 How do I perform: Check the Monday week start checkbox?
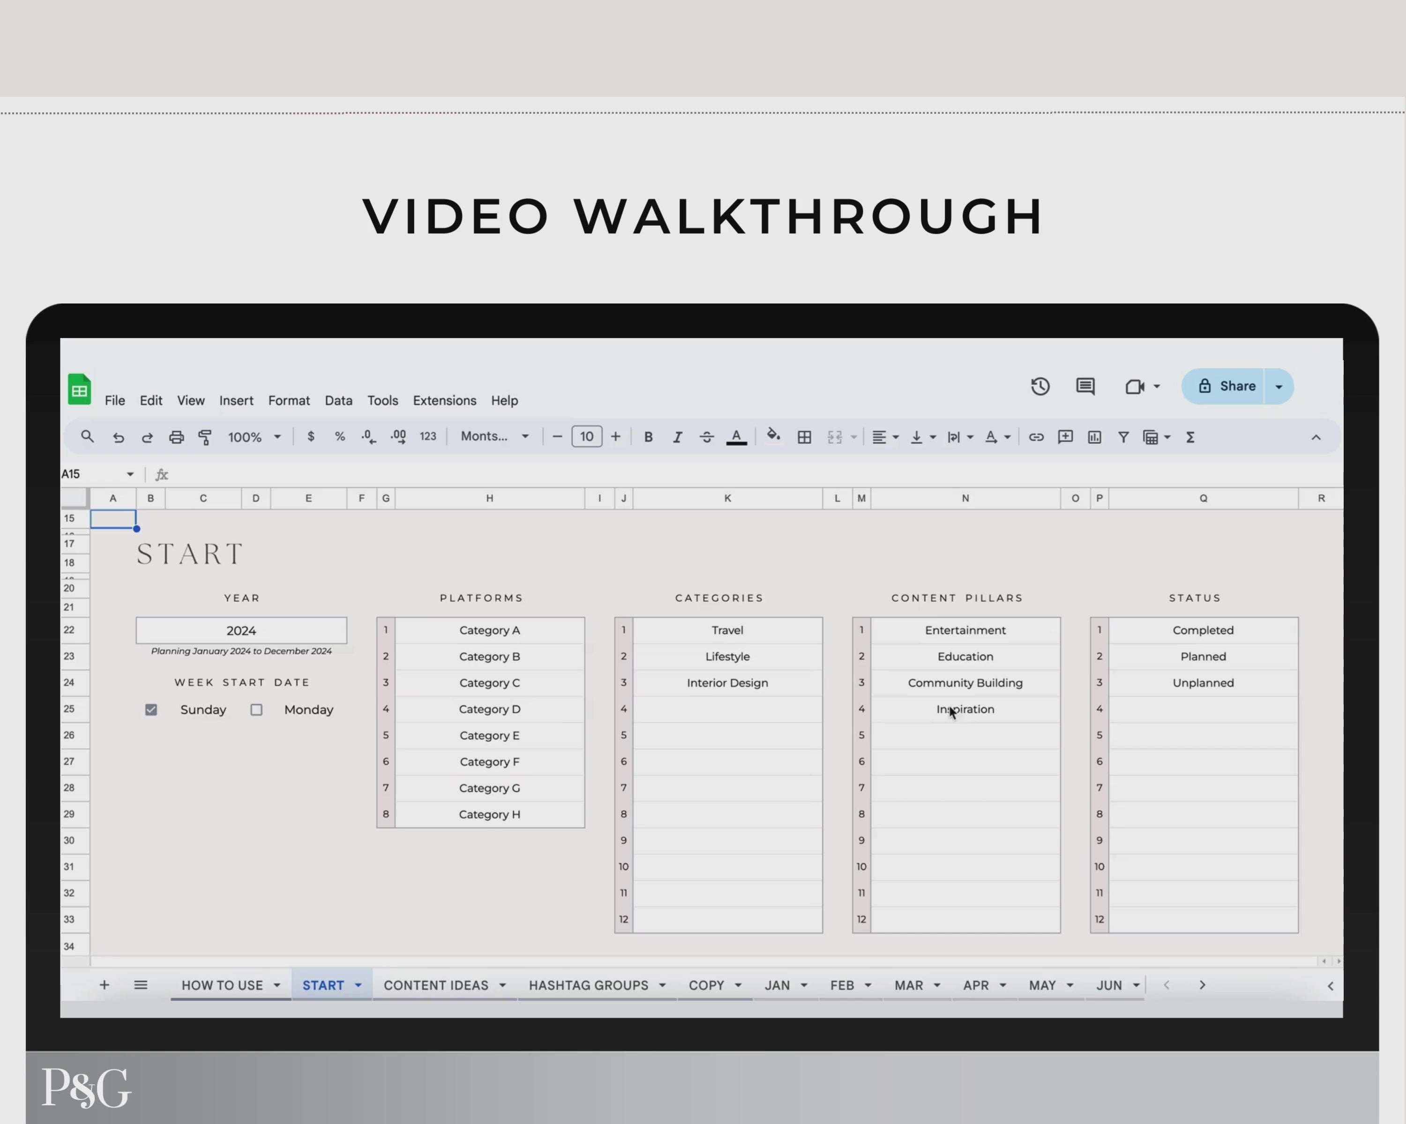tap(256, 710)
